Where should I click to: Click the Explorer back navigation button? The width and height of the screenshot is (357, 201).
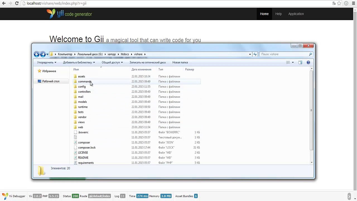tap(37, 54)
